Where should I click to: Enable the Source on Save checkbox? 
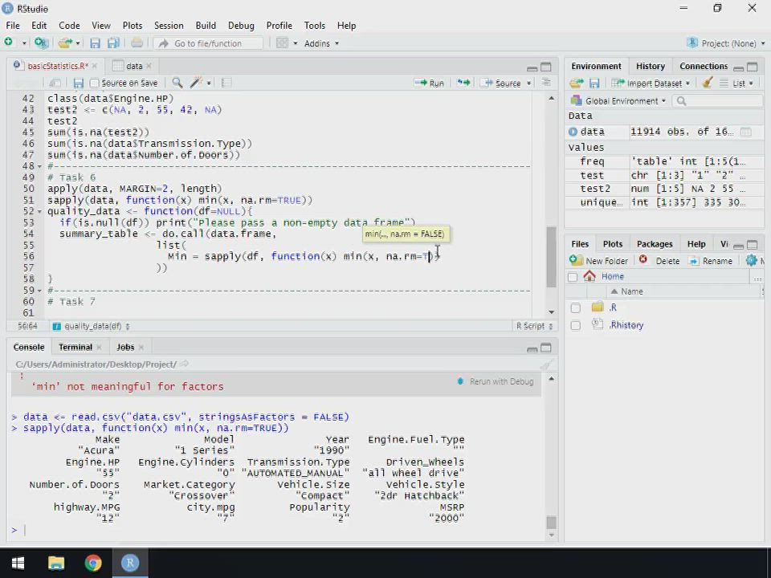coord(95,83)
